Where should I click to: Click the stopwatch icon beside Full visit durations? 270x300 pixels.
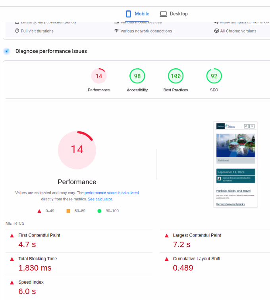point(17,31)
